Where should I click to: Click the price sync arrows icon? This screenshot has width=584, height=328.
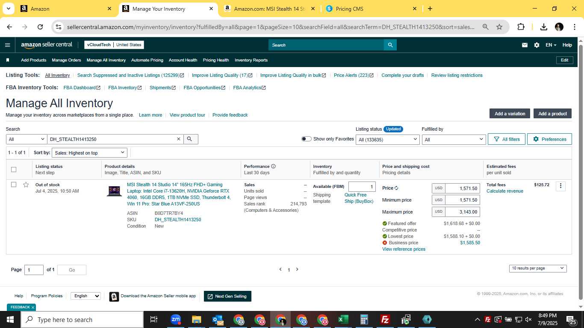tap(396, 188)
